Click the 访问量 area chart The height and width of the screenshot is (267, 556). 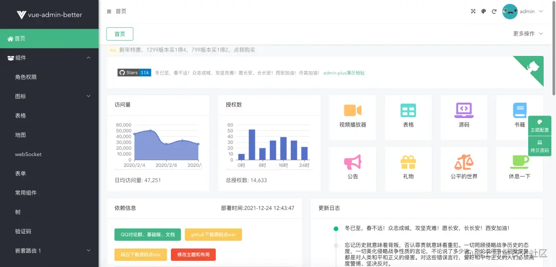pyautogui.click(x=166, y=145)
